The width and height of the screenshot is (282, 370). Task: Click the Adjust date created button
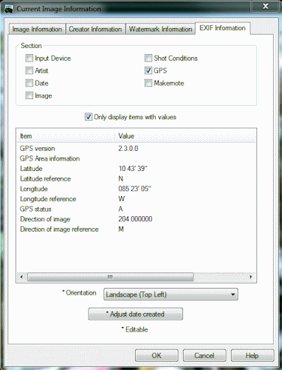tap(135, 314)
